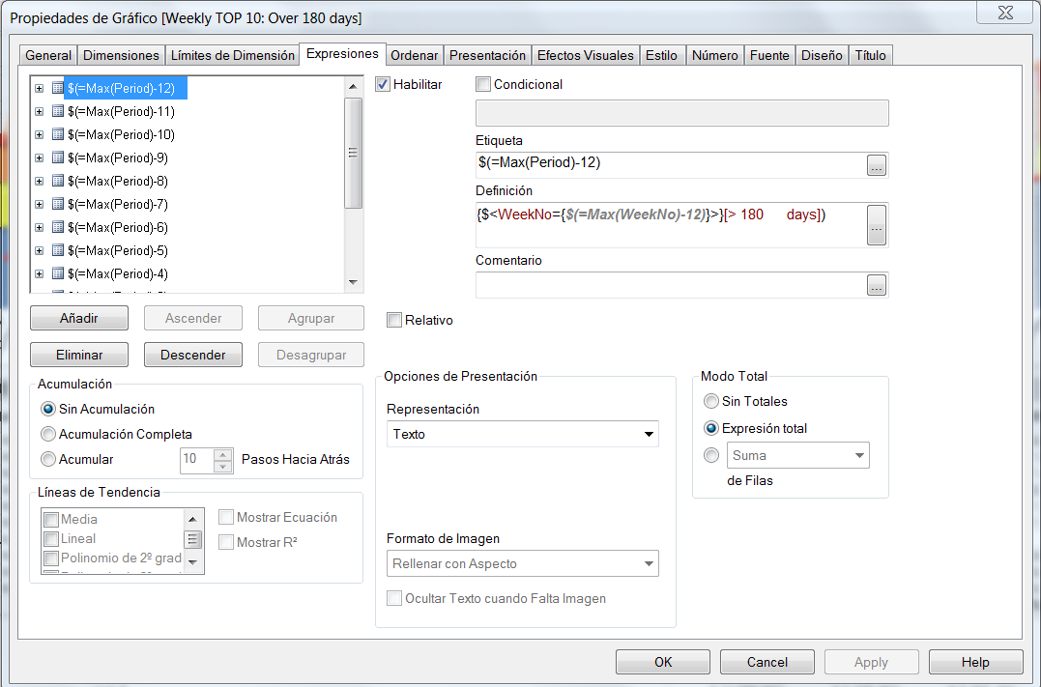Click the table icon beside $(=Max(Period)-4)
1041x687 pixels.
pyautogui.click(x=57, y=273)
